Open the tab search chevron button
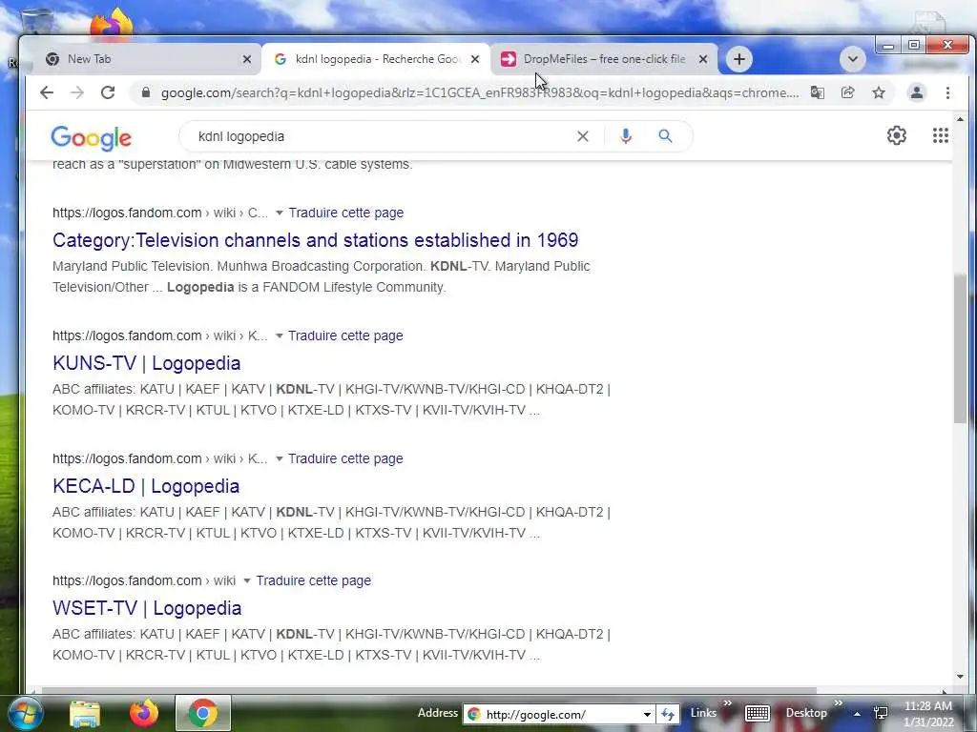 tap(852, 59)
